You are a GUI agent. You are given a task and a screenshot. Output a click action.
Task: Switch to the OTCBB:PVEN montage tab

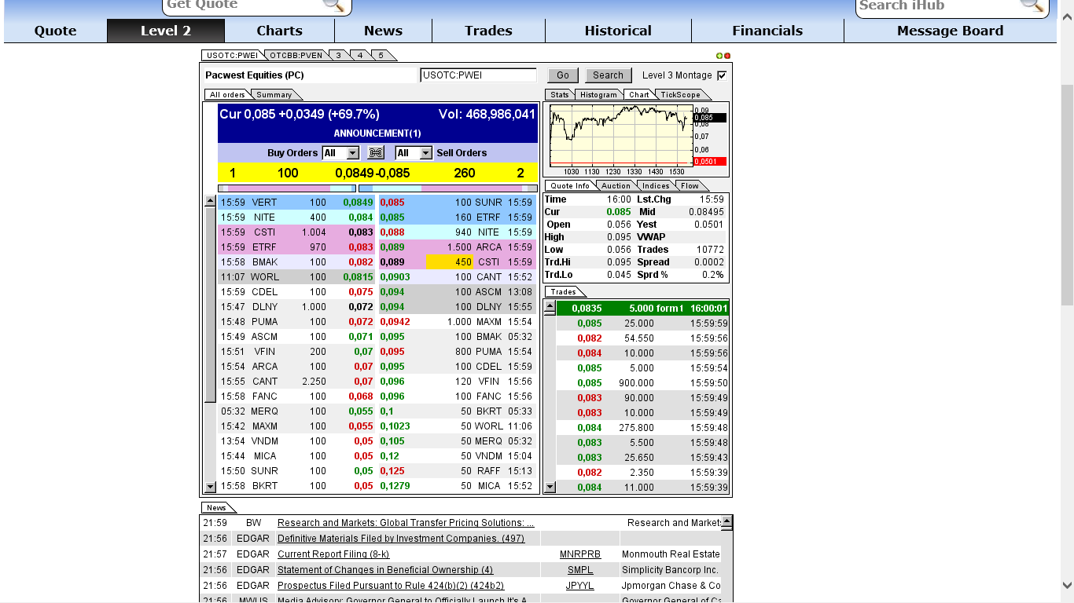tap(296, 55)
